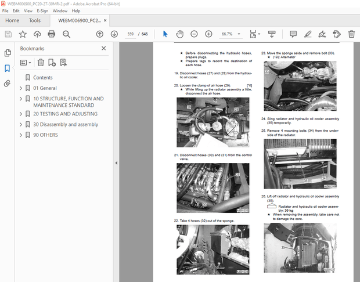Close the WEBM006900 document tab

pos(105,20)
